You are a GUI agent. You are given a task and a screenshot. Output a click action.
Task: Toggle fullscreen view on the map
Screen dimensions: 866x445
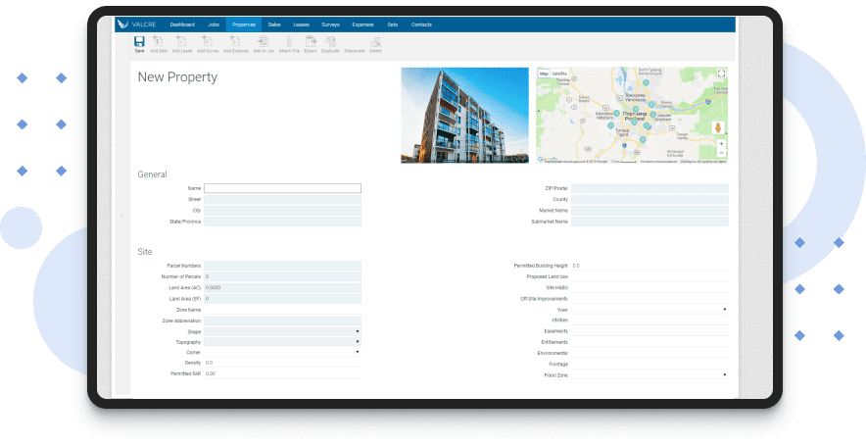coord(721,74)
